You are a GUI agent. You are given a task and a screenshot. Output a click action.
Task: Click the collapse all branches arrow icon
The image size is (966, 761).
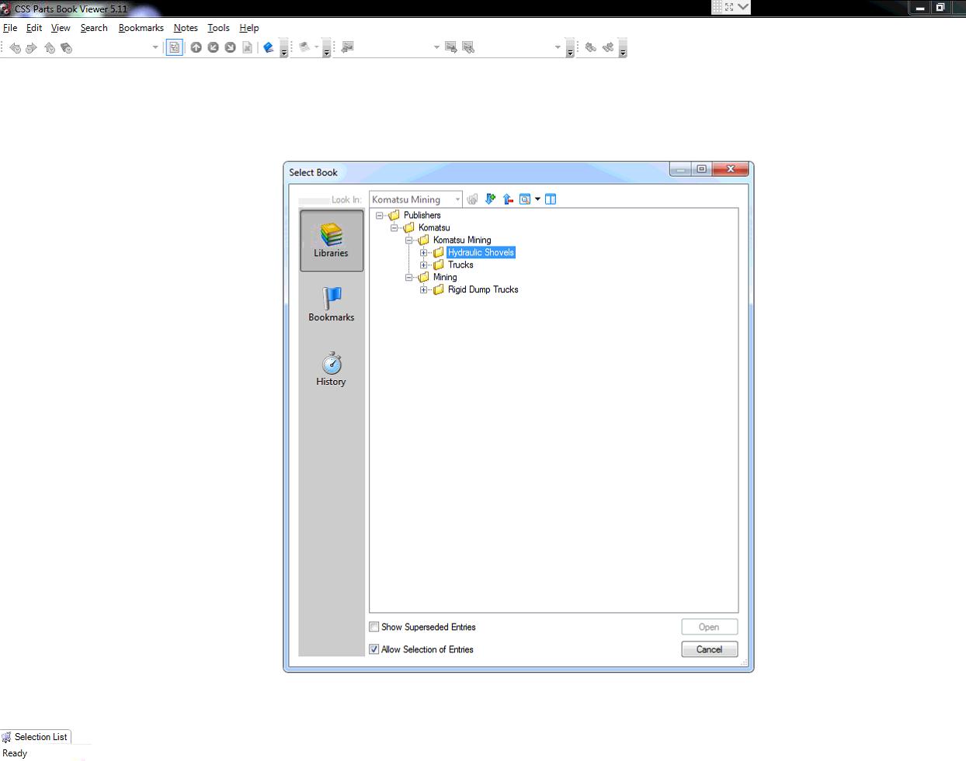508,199
